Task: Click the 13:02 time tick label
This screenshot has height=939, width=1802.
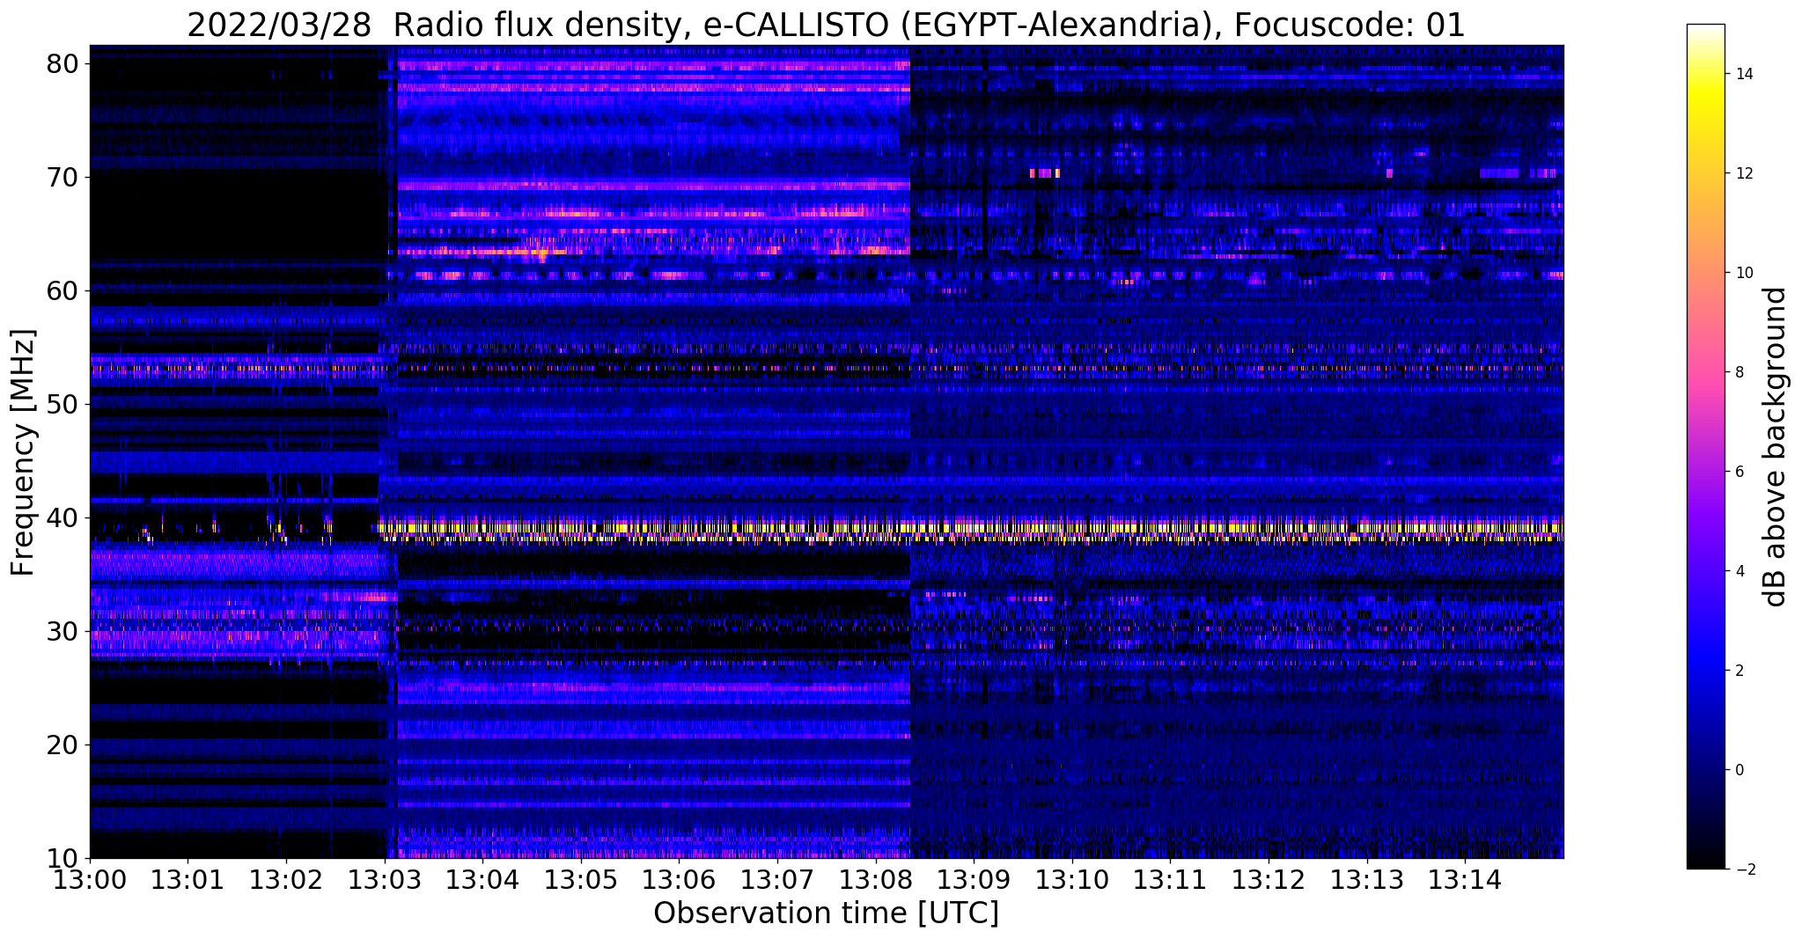Action: (286, 879)
